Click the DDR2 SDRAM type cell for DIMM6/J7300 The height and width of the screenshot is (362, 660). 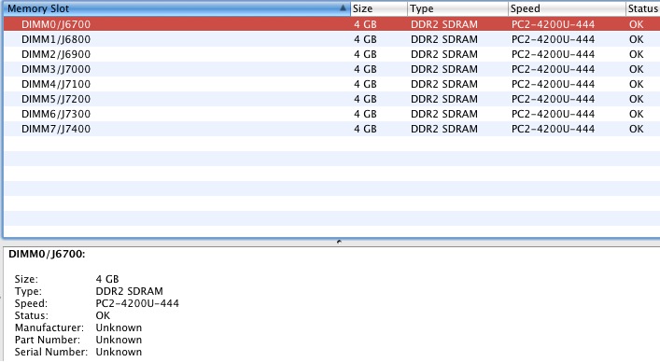pyautogui.click(x=444, y=114)
